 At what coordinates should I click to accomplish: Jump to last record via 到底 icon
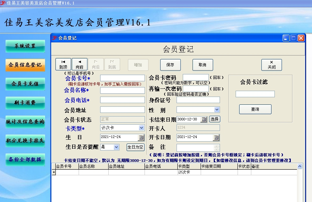pyautogui.click(x=112, y=64)
